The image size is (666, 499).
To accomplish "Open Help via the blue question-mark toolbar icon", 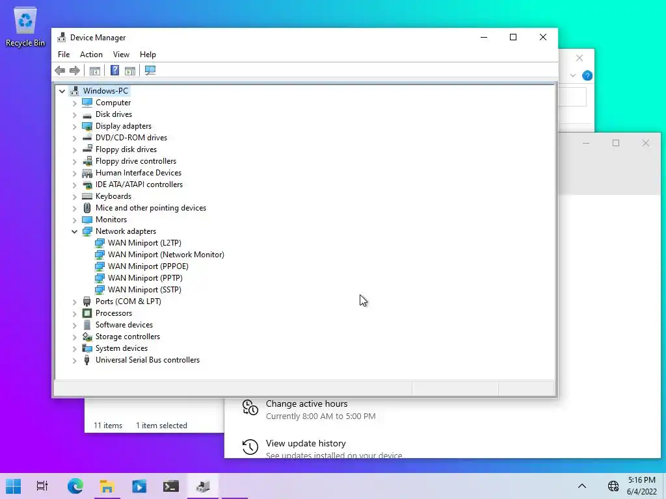I will click(x=114, y=70).
